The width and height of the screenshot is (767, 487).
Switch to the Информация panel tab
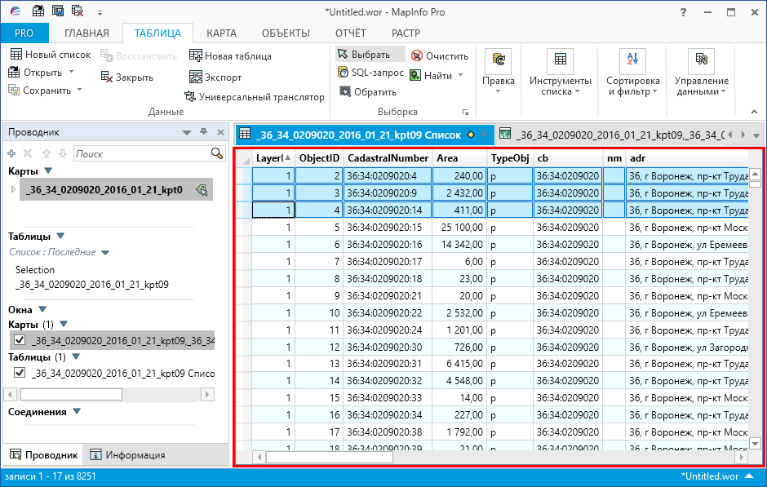[x=127, y=455]
